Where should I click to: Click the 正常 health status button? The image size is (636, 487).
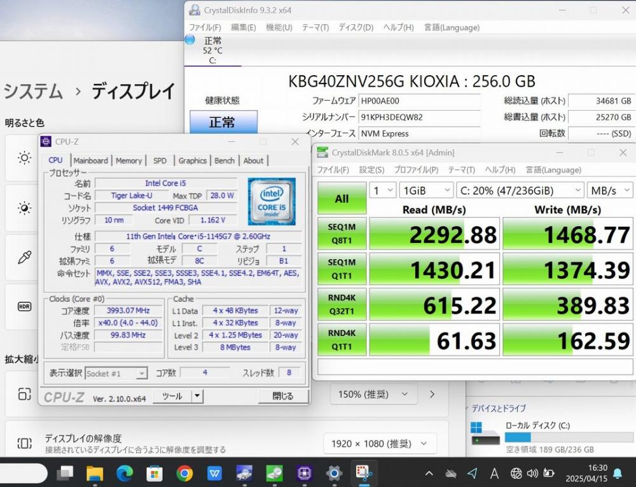[223, 122]
